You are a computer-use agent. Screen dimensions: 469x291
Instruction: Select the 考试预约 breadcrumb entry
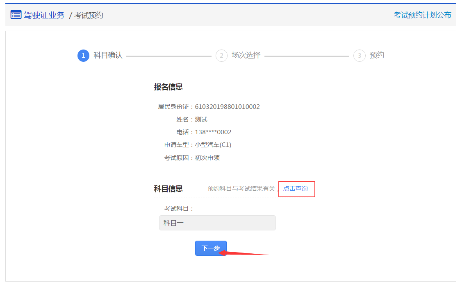[x=88, y=15]
